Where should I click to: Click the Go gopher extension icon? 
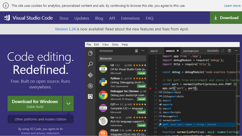(103, 121)
